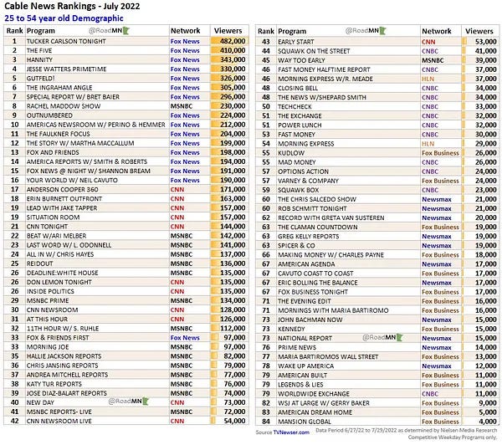Select ERIN BURNETT OUTFRONT row text
This screenshot has height=445, width=502.
[x=64, y=199]
